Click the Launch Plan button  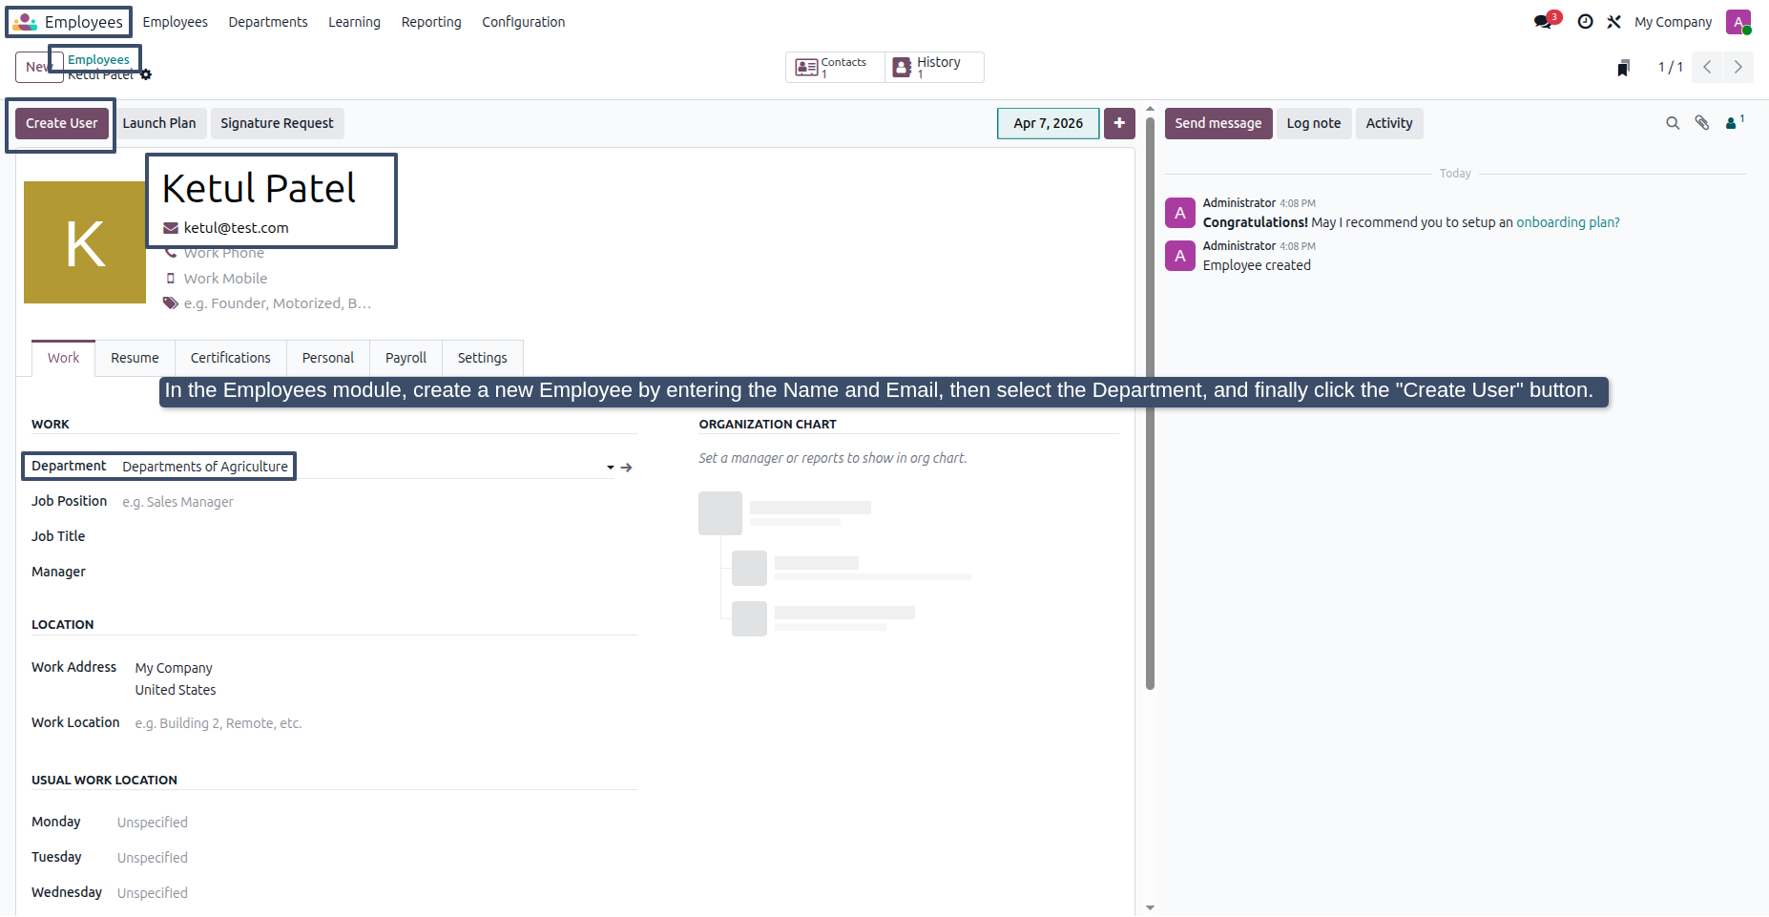(x=159, y=123)
